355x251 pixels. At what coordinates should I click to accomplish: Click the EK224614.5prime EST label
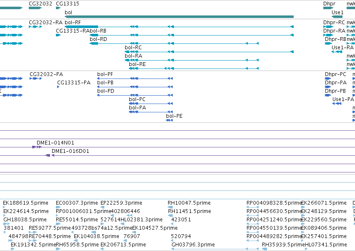[26, 211]
